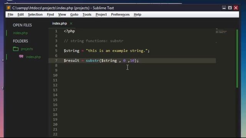Open the Find menu

50,15
